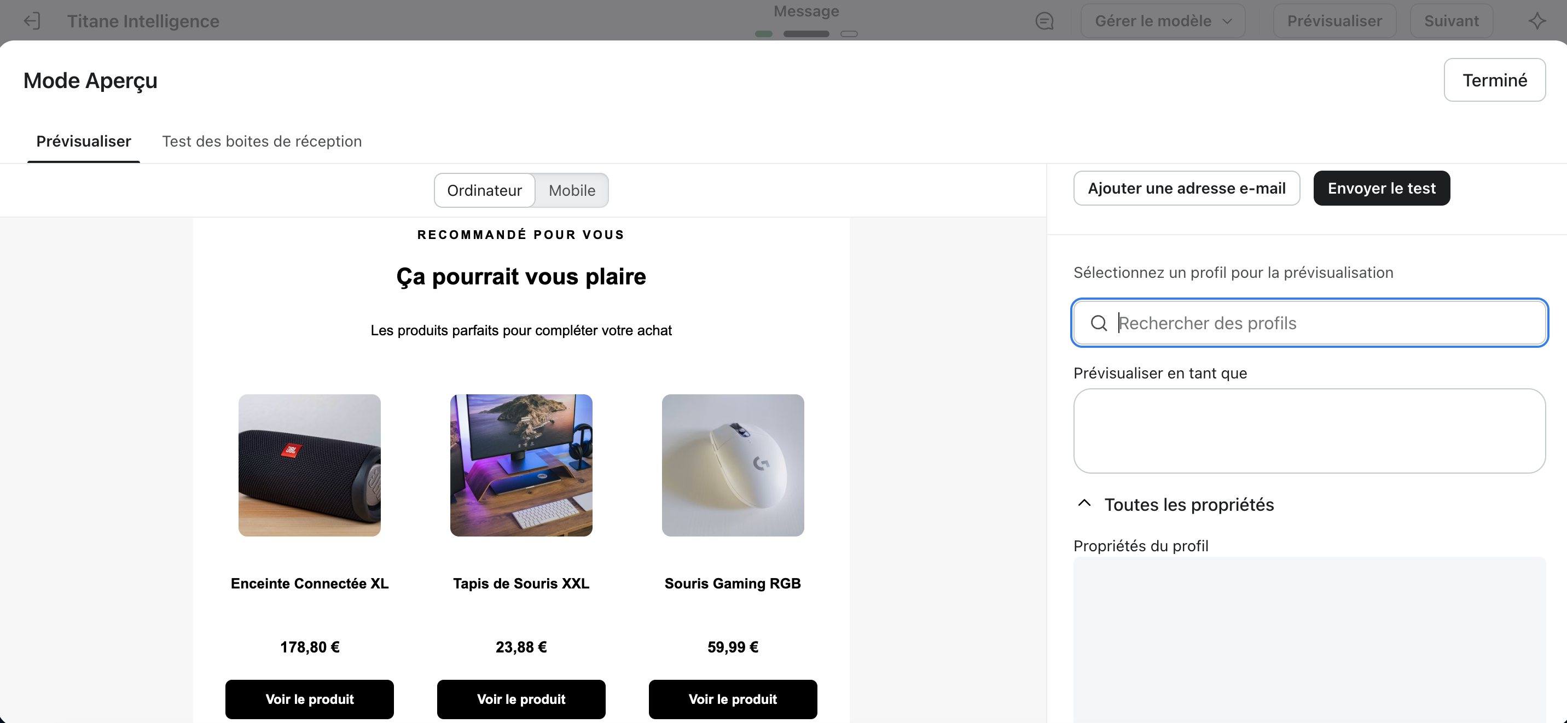Screen dimensions: 1567x723
Task: Click Ajouter une adresse e-mail
Action: [x=1186, y=189]
